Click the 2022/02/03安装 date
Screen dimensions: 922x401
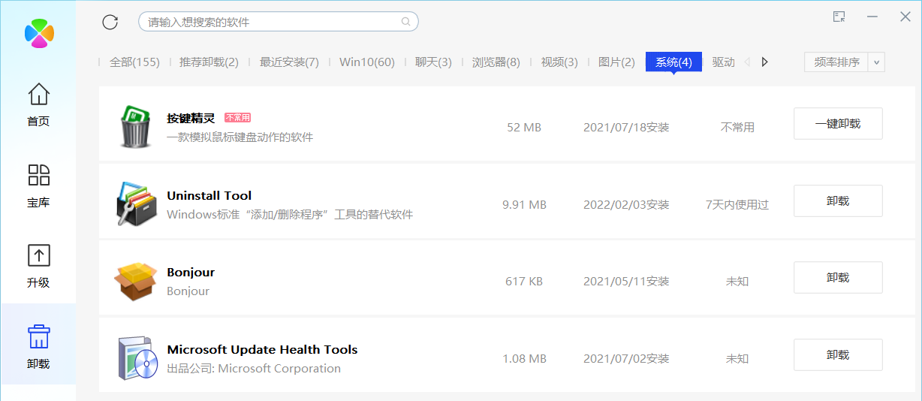pyautogui.click(x=626, y=205)
